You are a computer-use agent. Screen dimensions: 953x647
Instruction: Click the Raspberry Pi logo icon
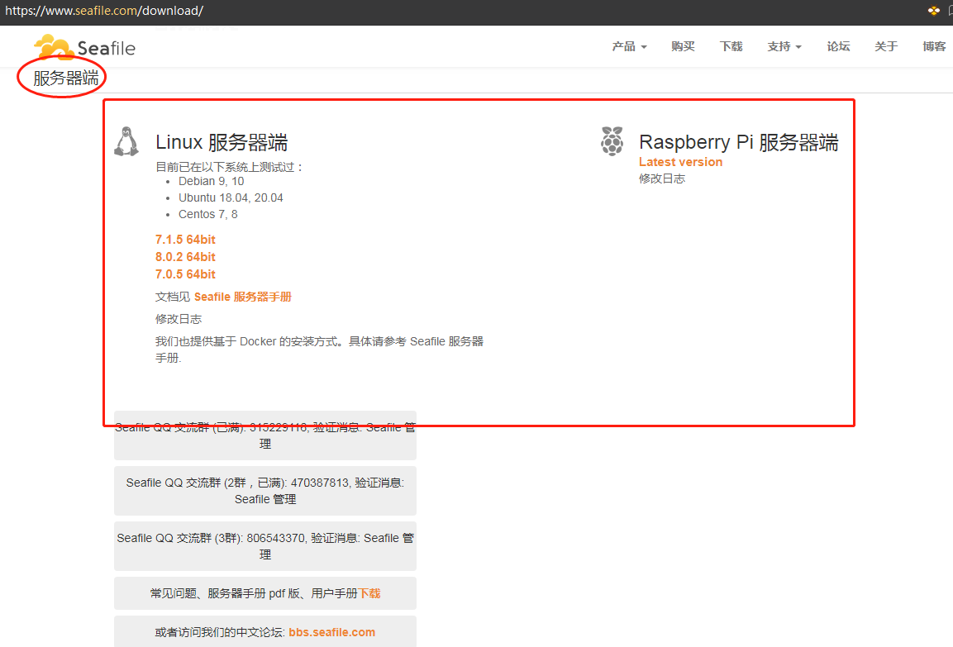click(x=612, y=141)
